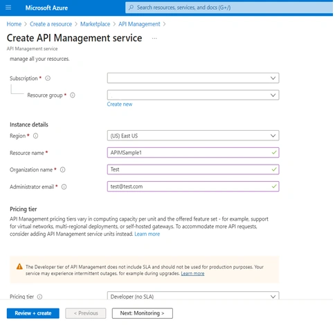Image resolution: width=335 pixels, height=325 pixels.
Task: Click the Instance details heading
Action: pyautogui.click(x=29, y=124)
